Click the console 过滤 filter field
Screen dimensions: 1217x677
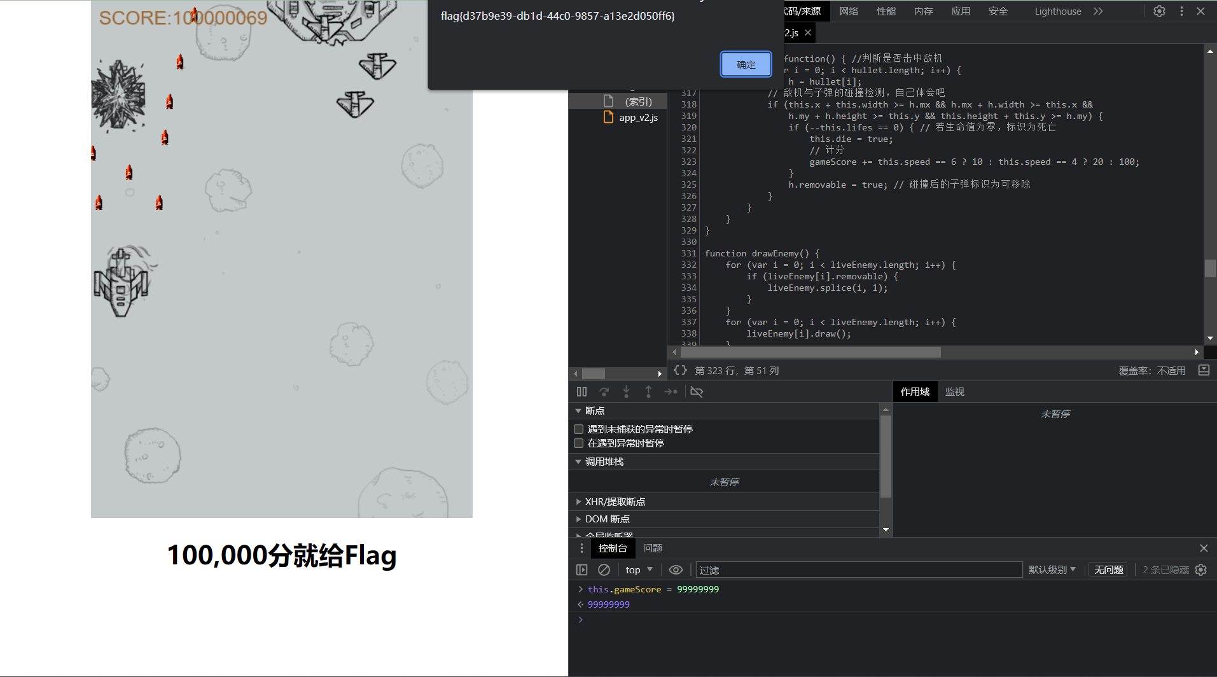tap(859, 570)
